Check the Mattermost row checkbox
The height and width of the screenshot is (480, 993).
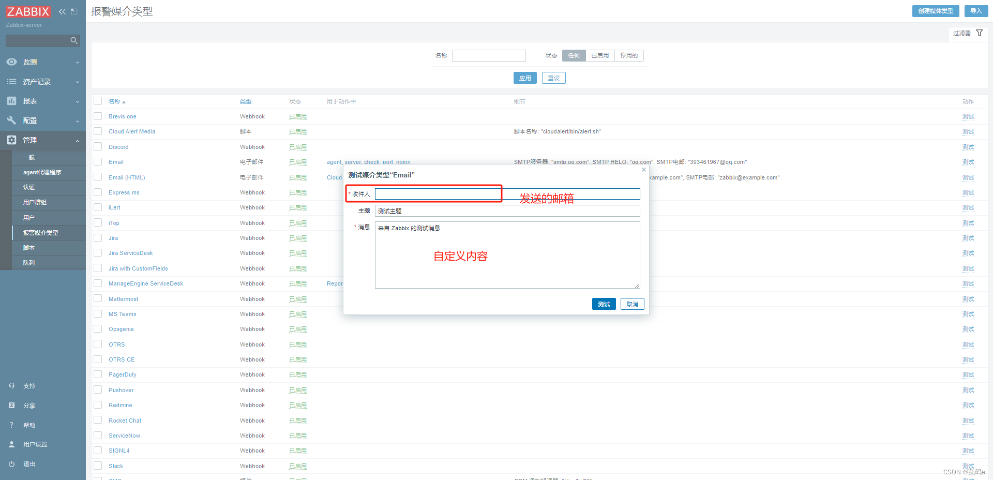pyautogui.click(x=98, y=299)
